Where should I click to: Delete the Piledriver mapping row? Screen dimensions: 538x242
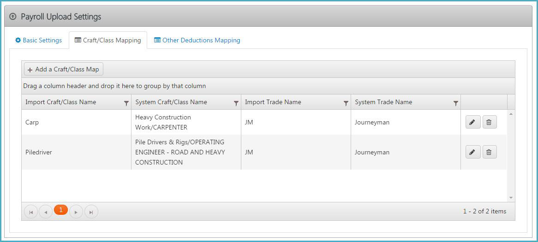click(x=490, y=152)
